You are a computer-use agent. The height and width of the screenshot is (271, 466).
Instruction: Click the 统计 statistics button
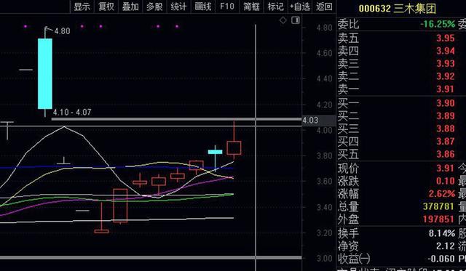(179, 7)
